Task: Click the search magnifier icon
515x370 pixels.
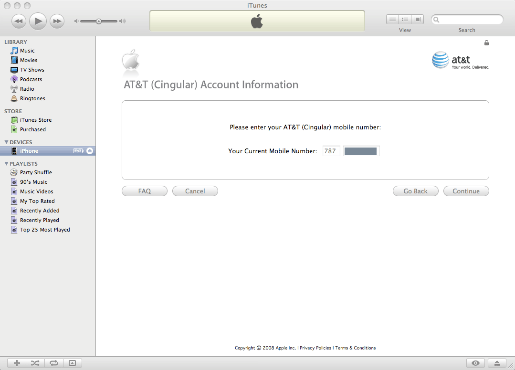Action: [436, 20]
